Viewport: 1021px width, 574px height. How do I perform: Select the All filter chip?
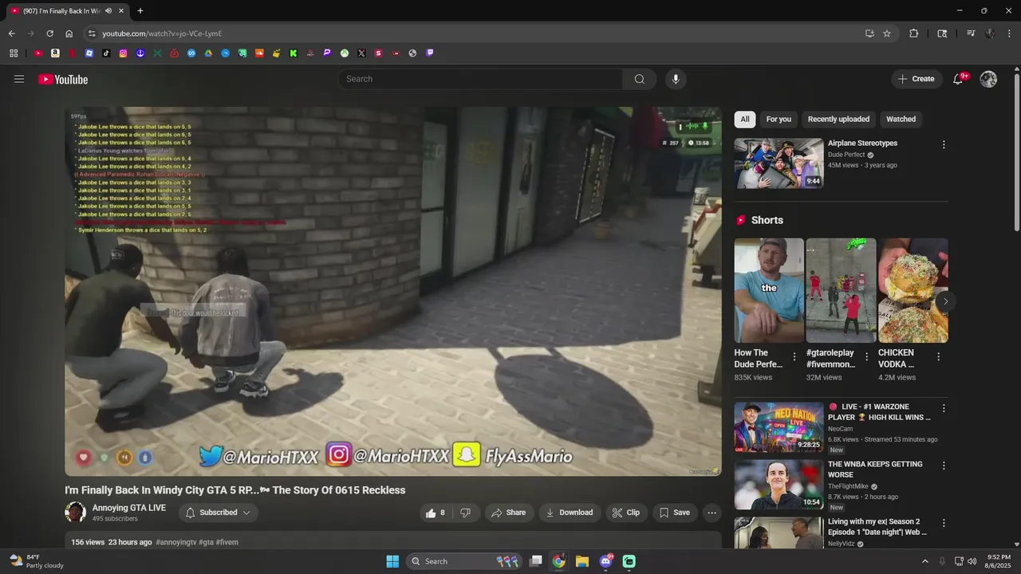(x=745, y=119)
